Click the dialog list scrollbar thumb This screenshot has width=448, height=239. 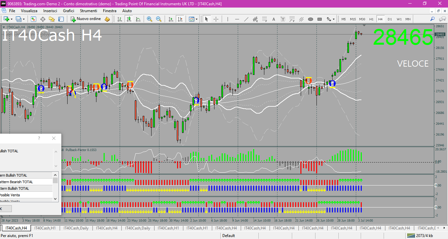click(55, 180)
